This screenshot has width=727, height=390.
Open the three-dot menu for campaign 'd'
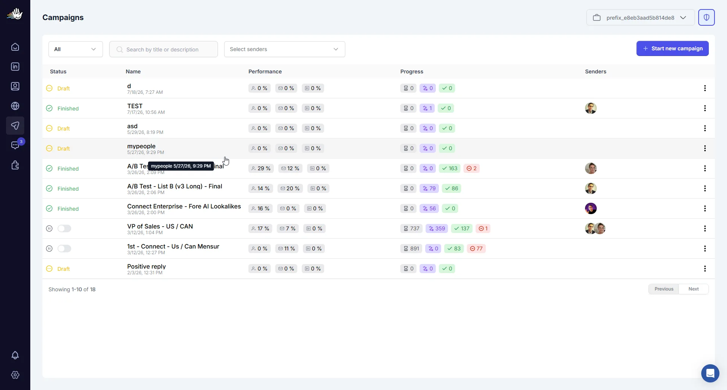[705, 88]
